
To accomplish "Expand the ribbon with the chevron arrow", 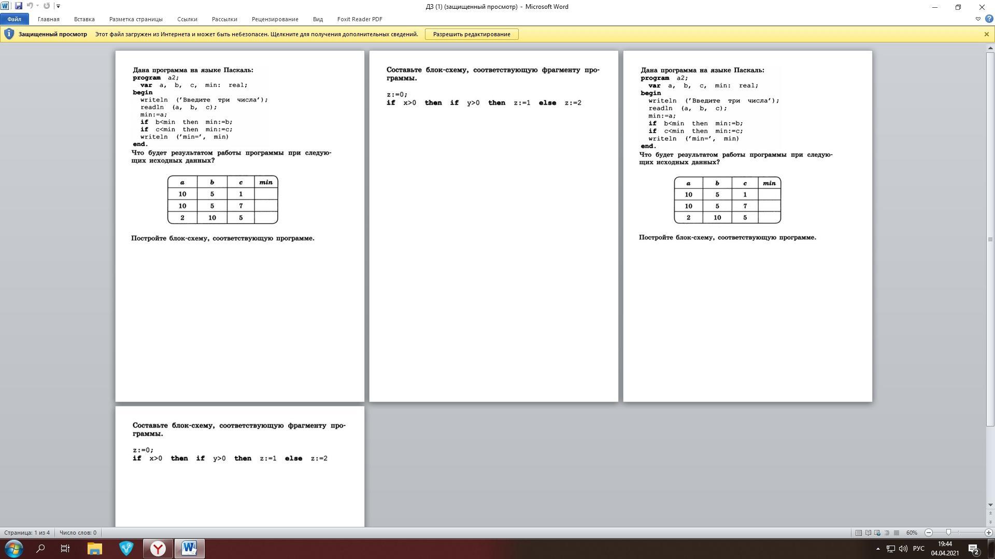I will coord(978,19).
